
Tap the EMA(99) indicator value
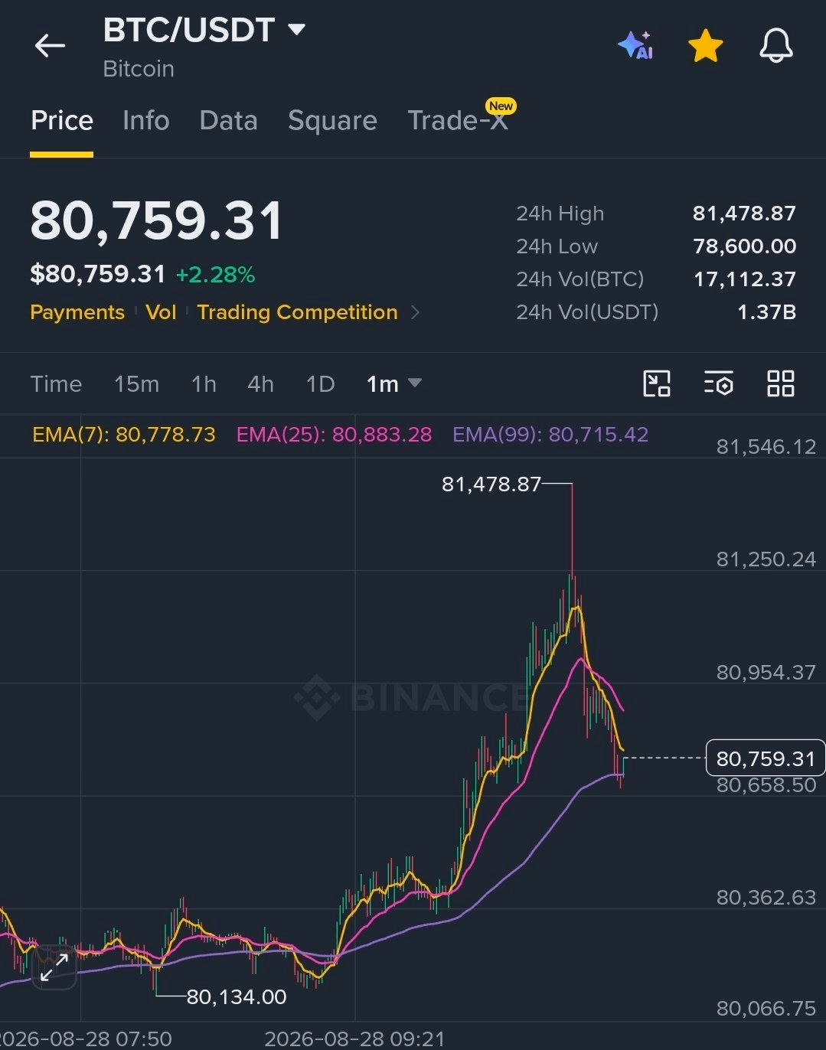point(550,435)
